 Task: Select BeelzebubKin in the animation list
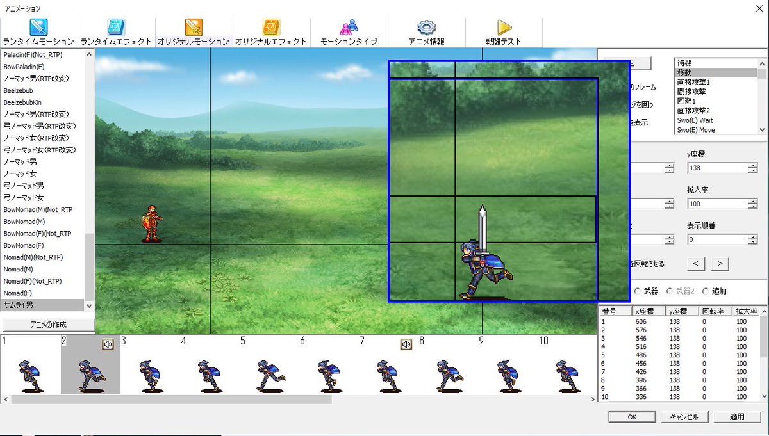coord(42,102)
